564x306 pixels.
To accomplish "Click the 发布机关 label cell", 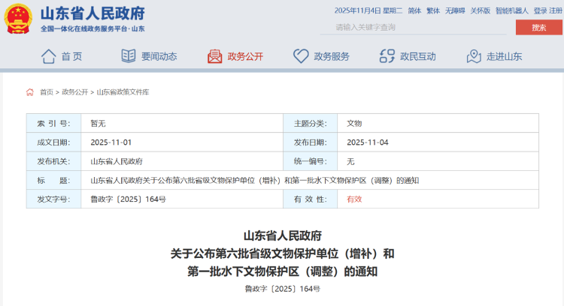I will tap(53, 161).
